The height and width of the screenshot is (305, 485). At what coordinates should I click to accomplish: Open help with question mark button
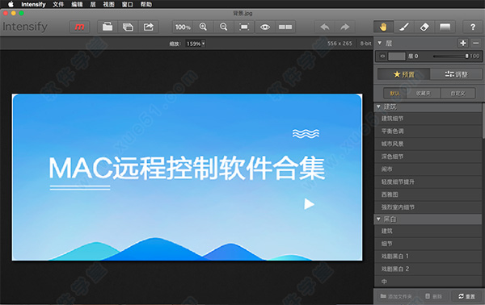pos(473,27)
